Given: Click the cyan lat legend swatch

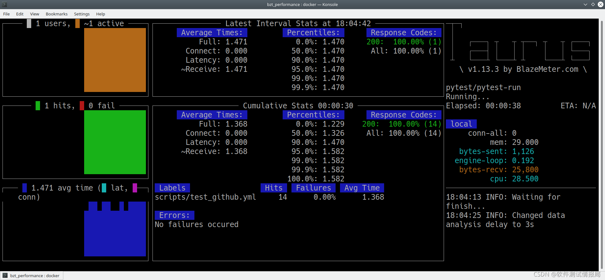Looking at the screenshot, I should pyautogui.click(x=104, y=188).
